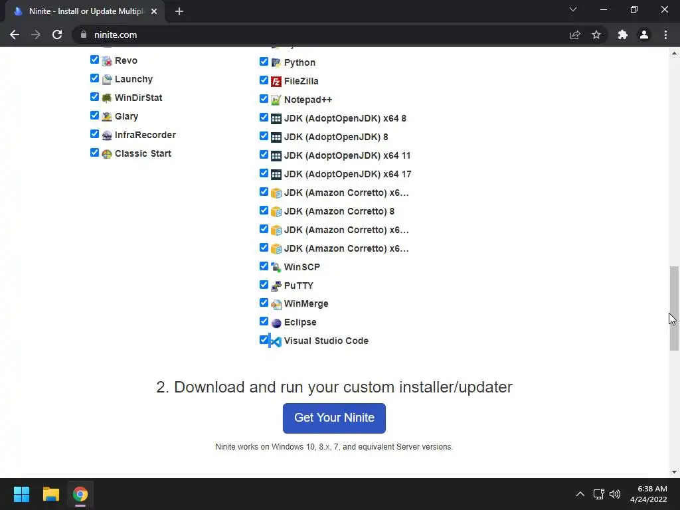Click the WinDirStat tree icon
Viewport: 680px width, 510px height.
(x=107, y=98)
